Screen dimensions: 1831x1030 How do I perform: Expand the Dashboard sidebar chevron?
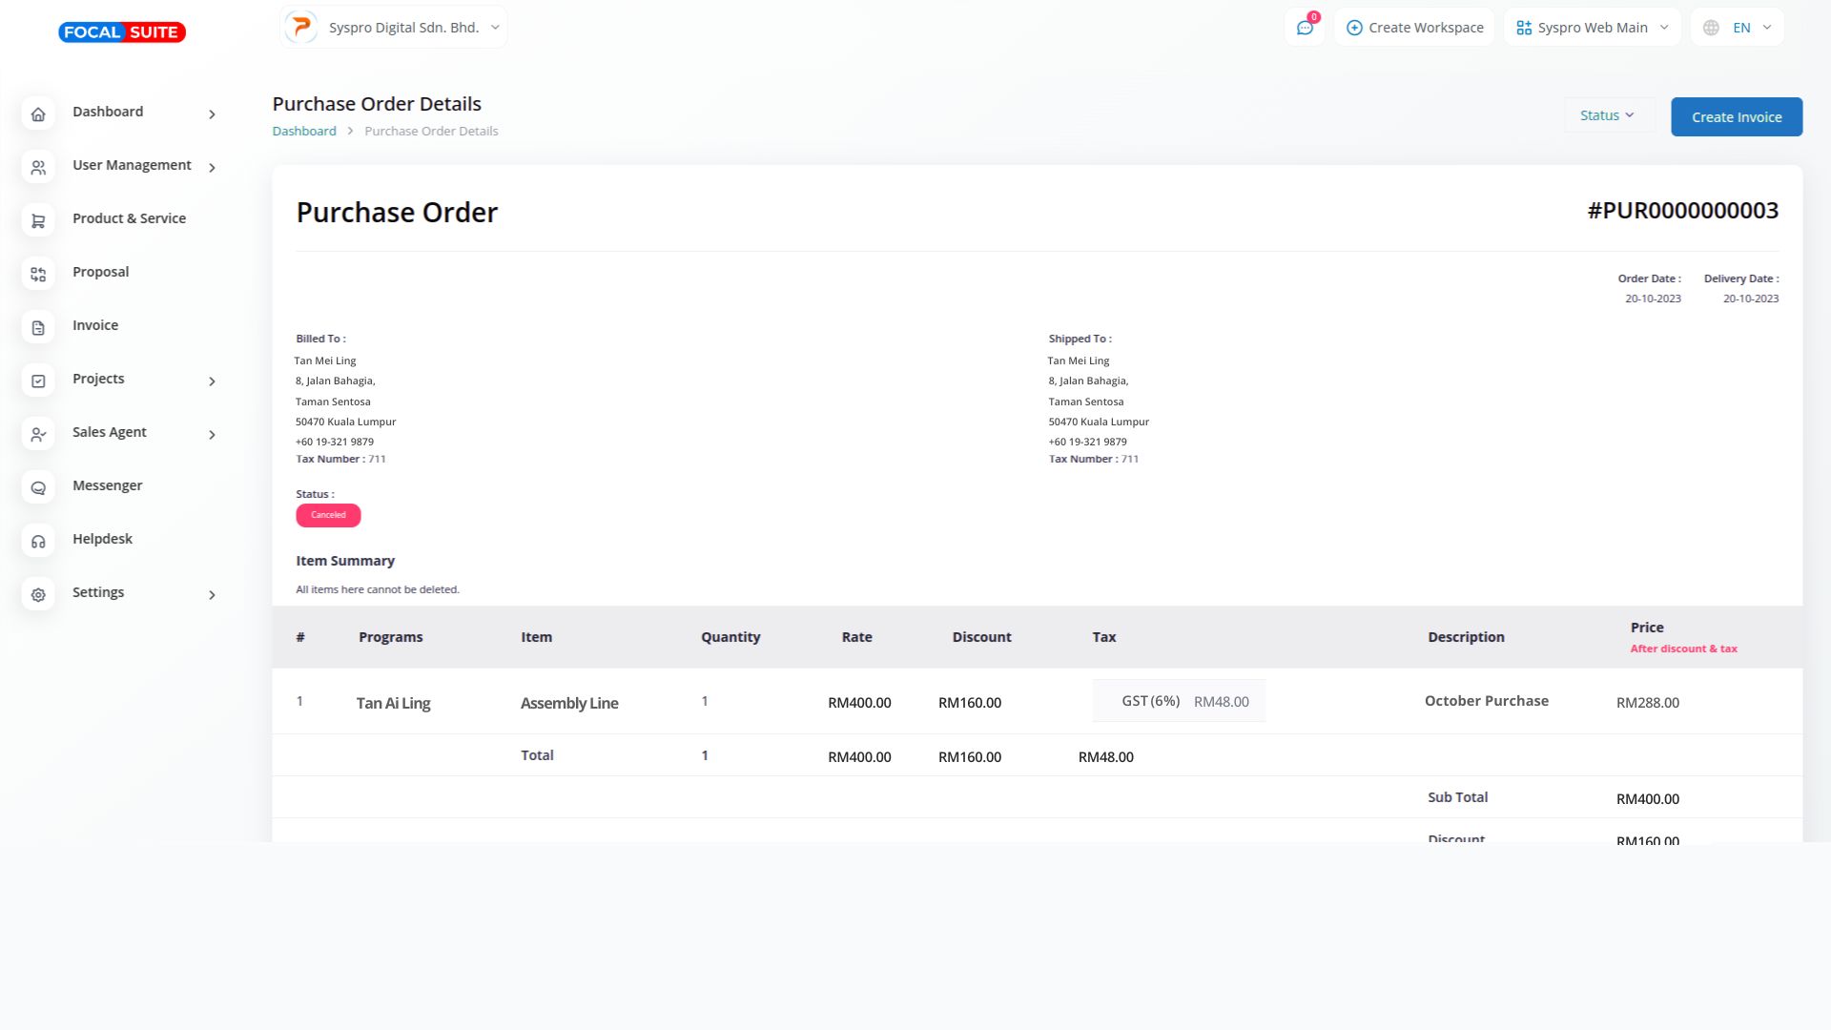pos(212,114)
